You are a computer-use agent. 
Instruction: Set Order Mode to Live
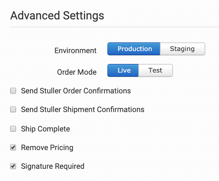coord(123,70)
